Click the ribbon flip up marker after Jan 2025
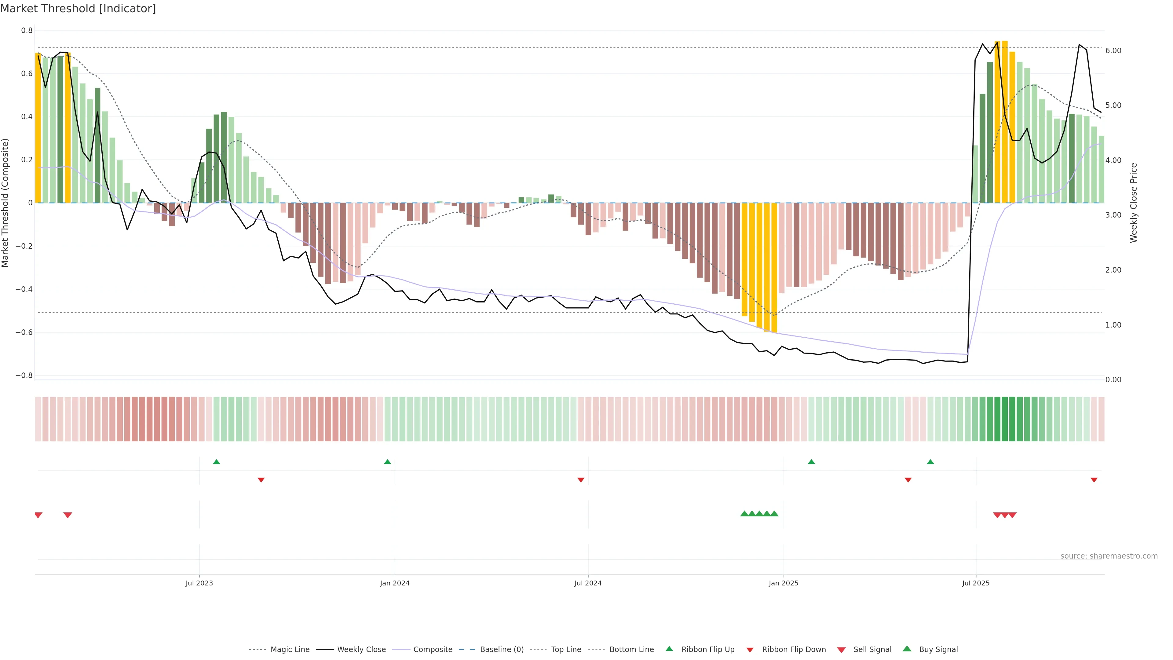This screenshot has width=1173, height=660. 811,462
